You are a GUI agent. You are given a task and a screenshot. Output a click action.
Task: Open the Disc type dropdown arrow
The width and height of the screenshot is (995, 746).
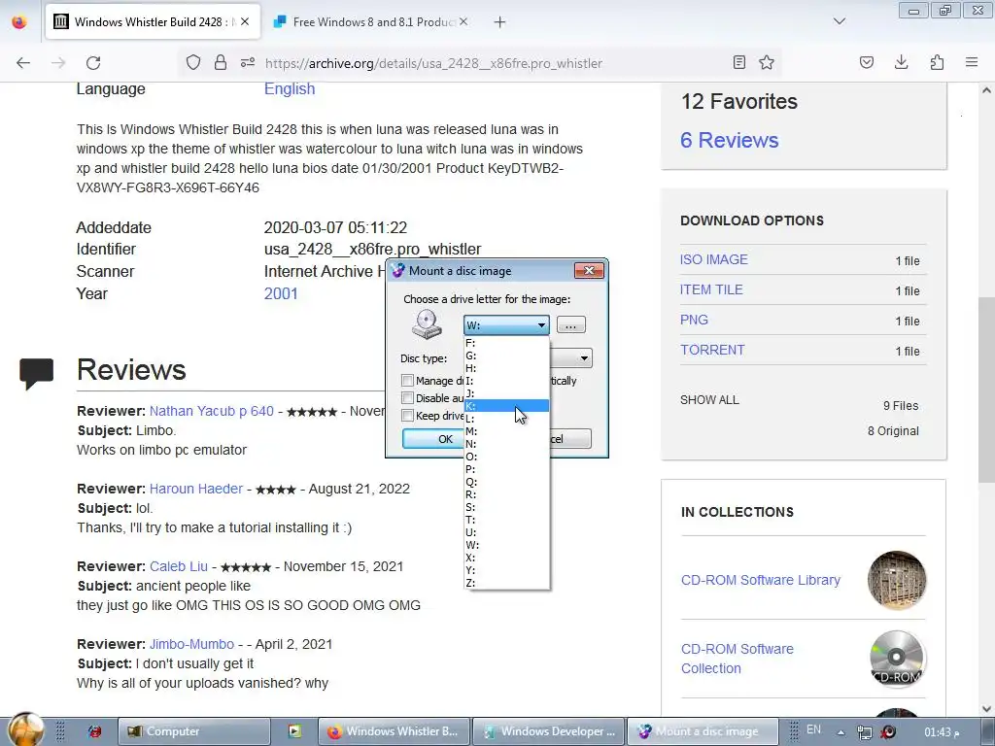coord(584,358)
